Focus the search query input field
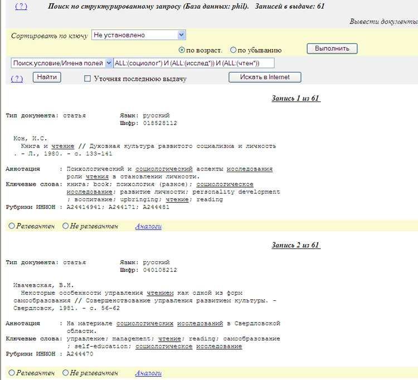The height and width of the screenshot is (380, 418). tap(194, 63)
